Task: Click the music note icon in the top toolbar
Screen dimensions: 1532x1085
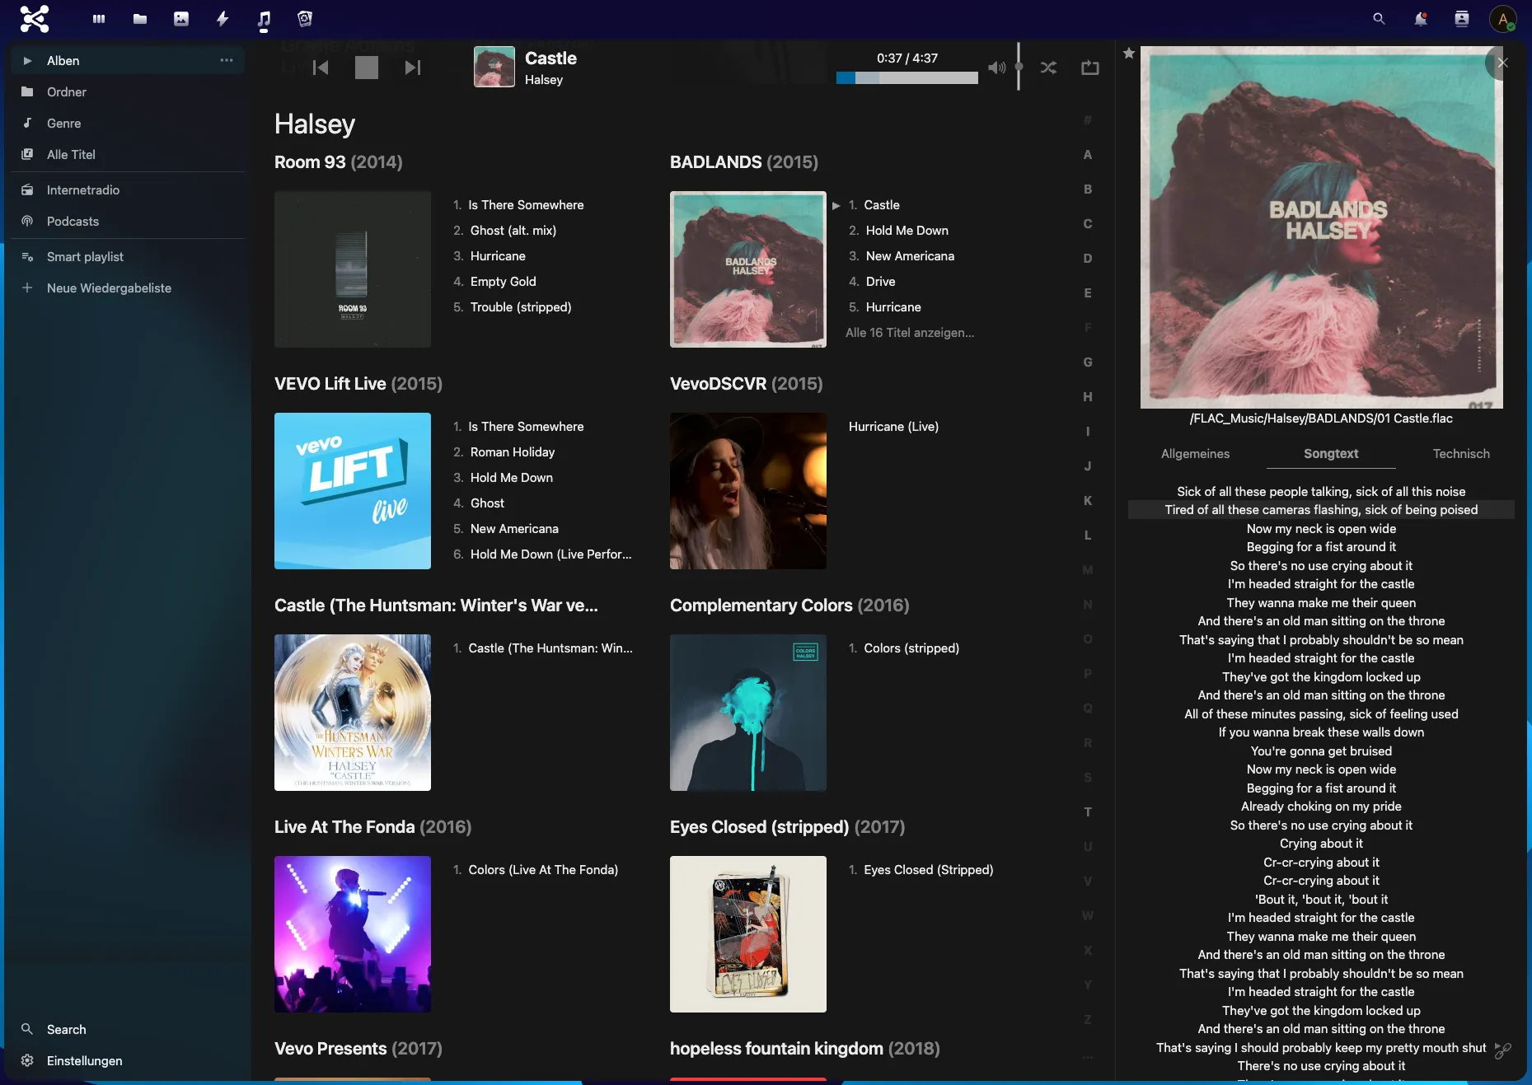Action: pos(263,18)
